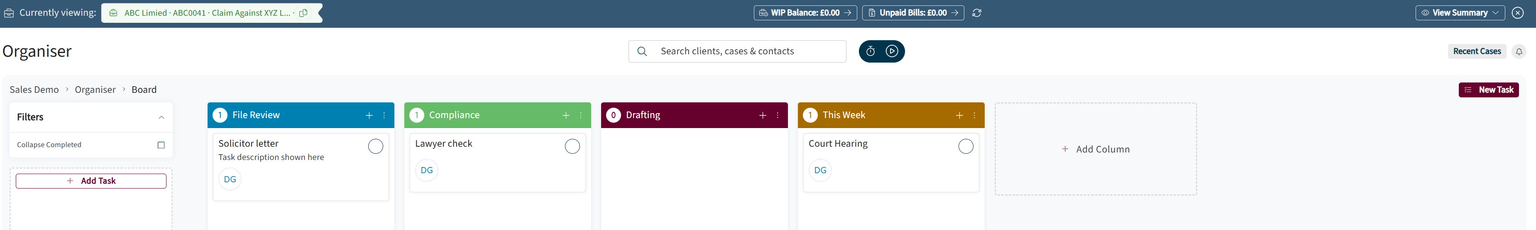Tick the Collapse Completed checkbox
The width and height of the screenshot is (1536, 230).
(x=161, y=145)
